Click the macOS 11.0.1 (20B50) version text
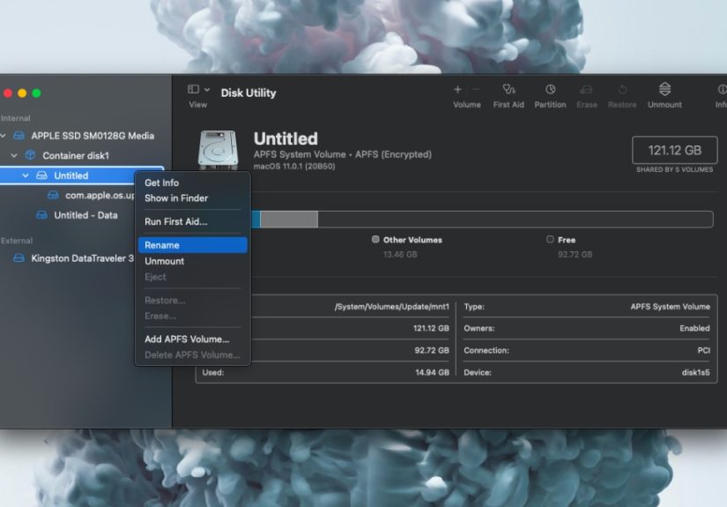Screen dimensions: 727x507 (294, 166)
